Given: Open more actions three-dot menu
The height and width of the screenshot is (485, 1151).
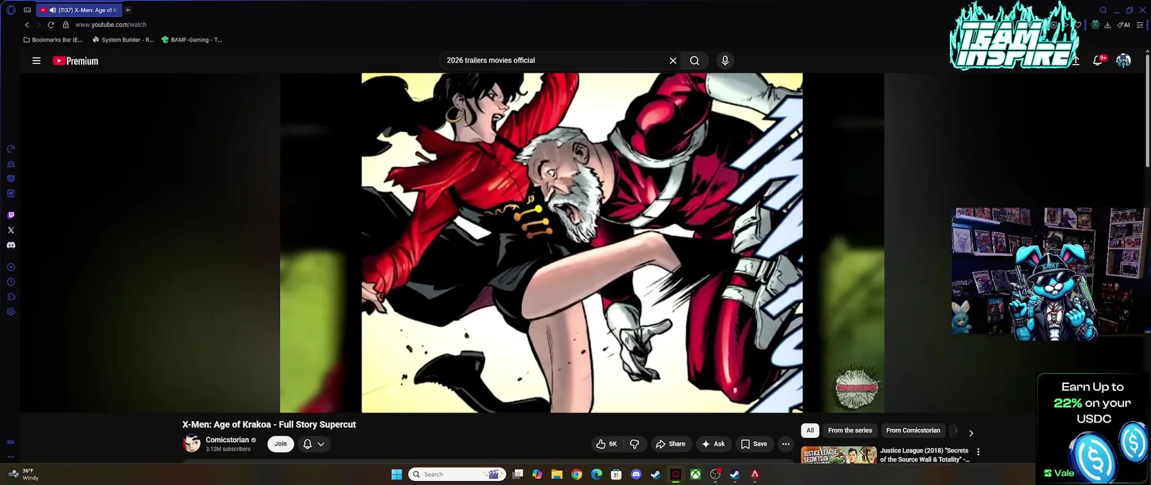Looking at the screenshot, I should [x=785, y=444].
